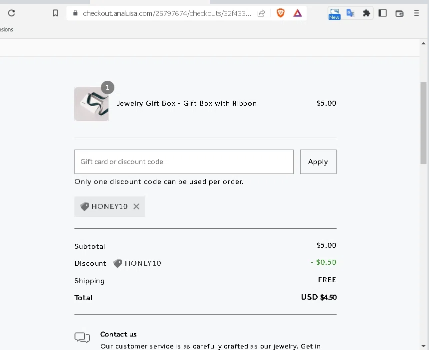The image size is (429, 350).
Task: Click the Jewelry Gift Box thumbnail
Action: pos(91,104)
